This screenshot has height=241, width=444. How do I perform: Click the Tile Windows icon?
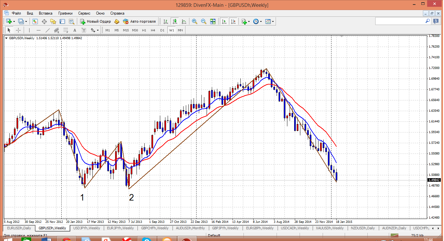point(213,21)
